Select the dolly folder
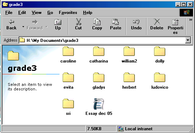 [160, 55]
